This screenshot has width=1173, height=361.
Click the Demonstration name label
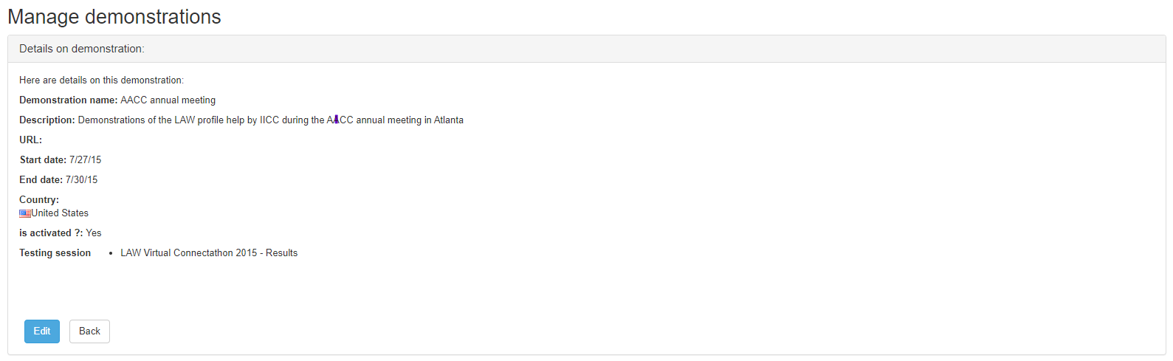(68, 100)
